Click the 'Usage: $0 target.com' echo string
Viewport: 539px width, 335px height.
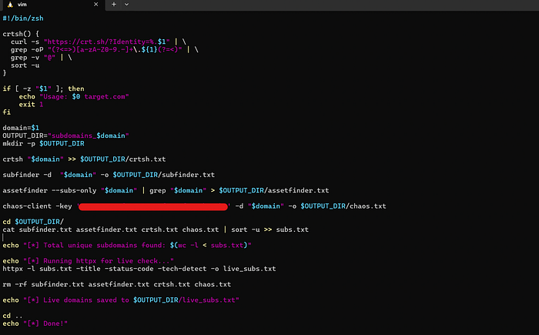(84, 96)
